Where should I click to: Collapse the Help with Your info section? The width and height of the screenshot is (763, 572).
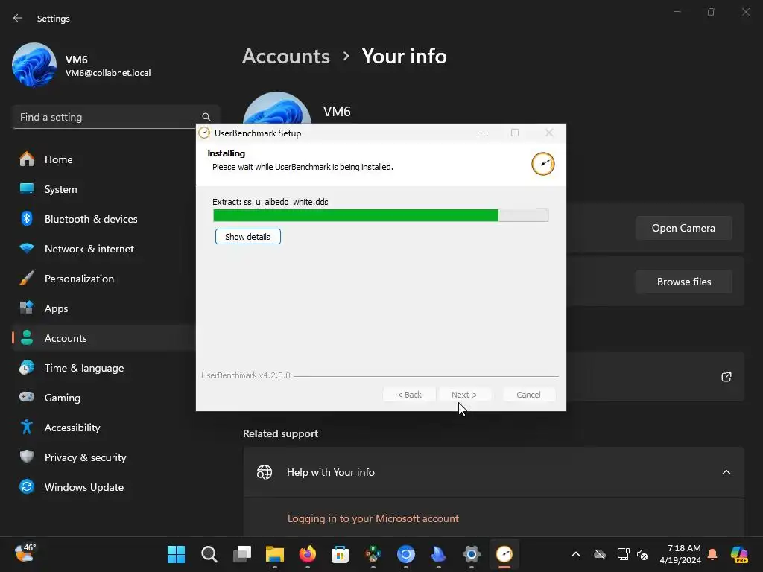click(x=726, y=472)
